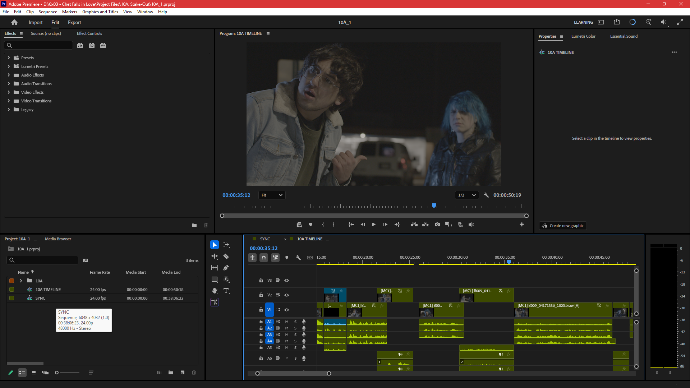690x388 pixels.
Task: Click the YUV Effects filter icon
Action: [x=103, y=45]
